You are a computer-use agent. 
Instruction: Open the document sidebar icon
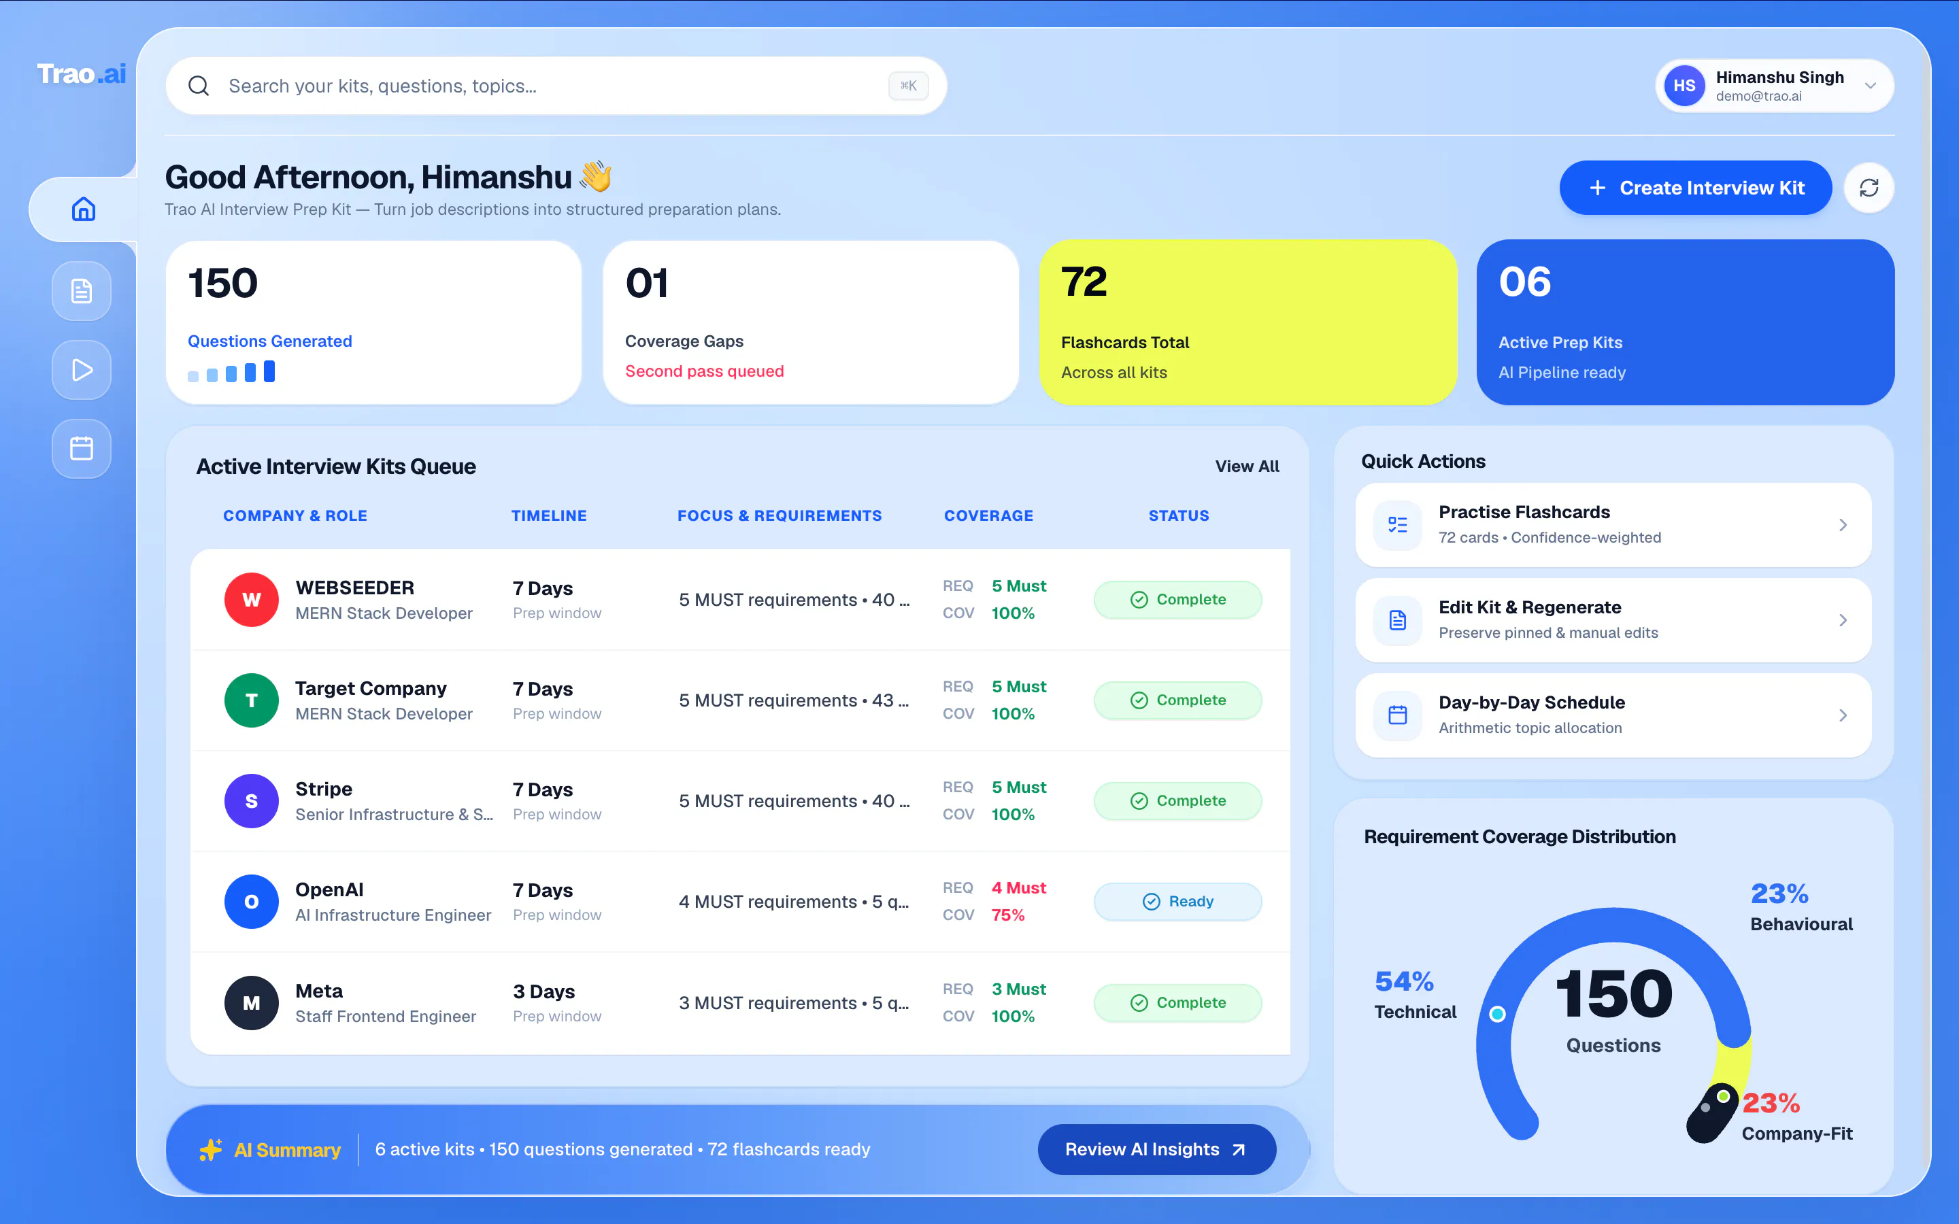(82, 290)
